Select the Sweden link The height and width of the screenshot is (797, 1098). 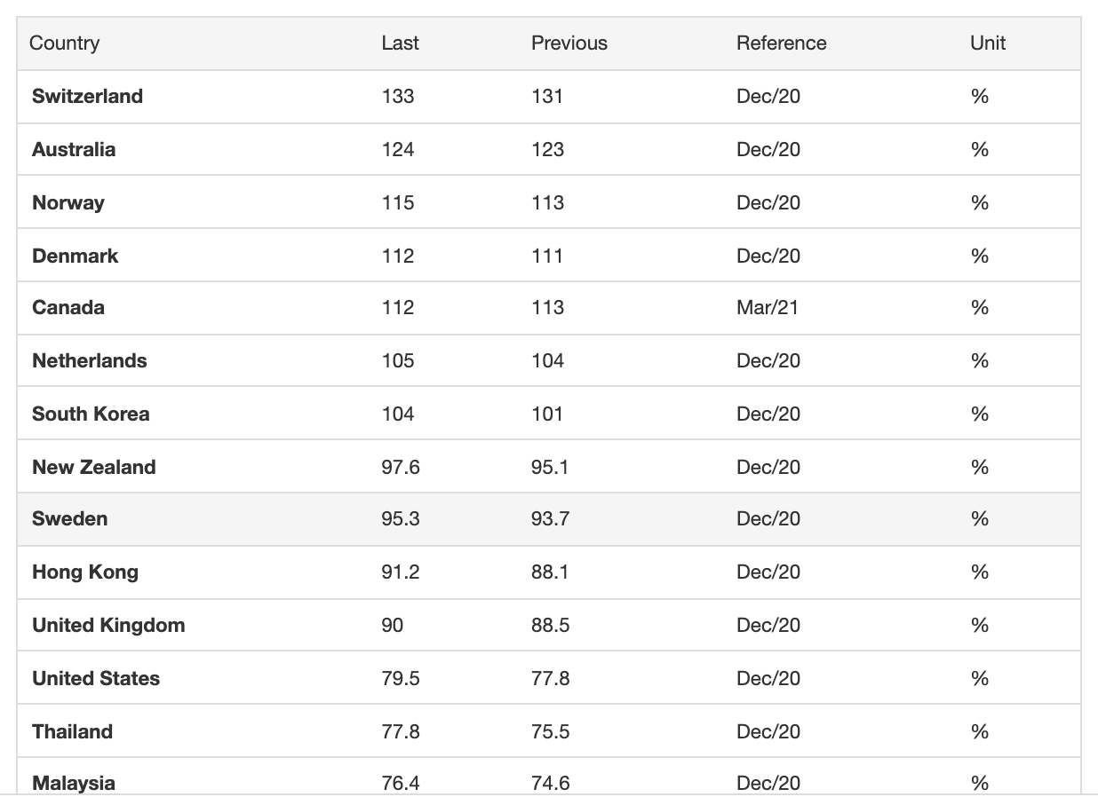coord(69,519)
